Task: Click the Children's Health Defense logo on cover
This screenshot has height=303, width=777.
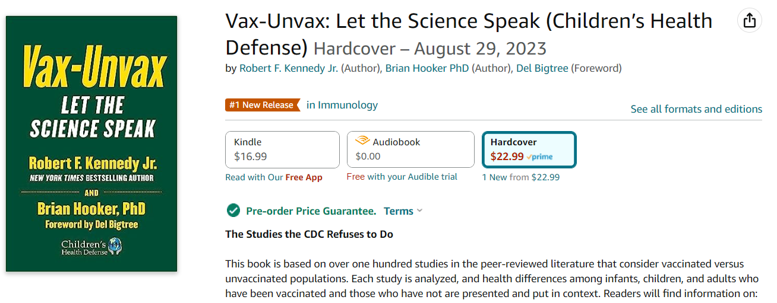Action: (x=91, y=247)
